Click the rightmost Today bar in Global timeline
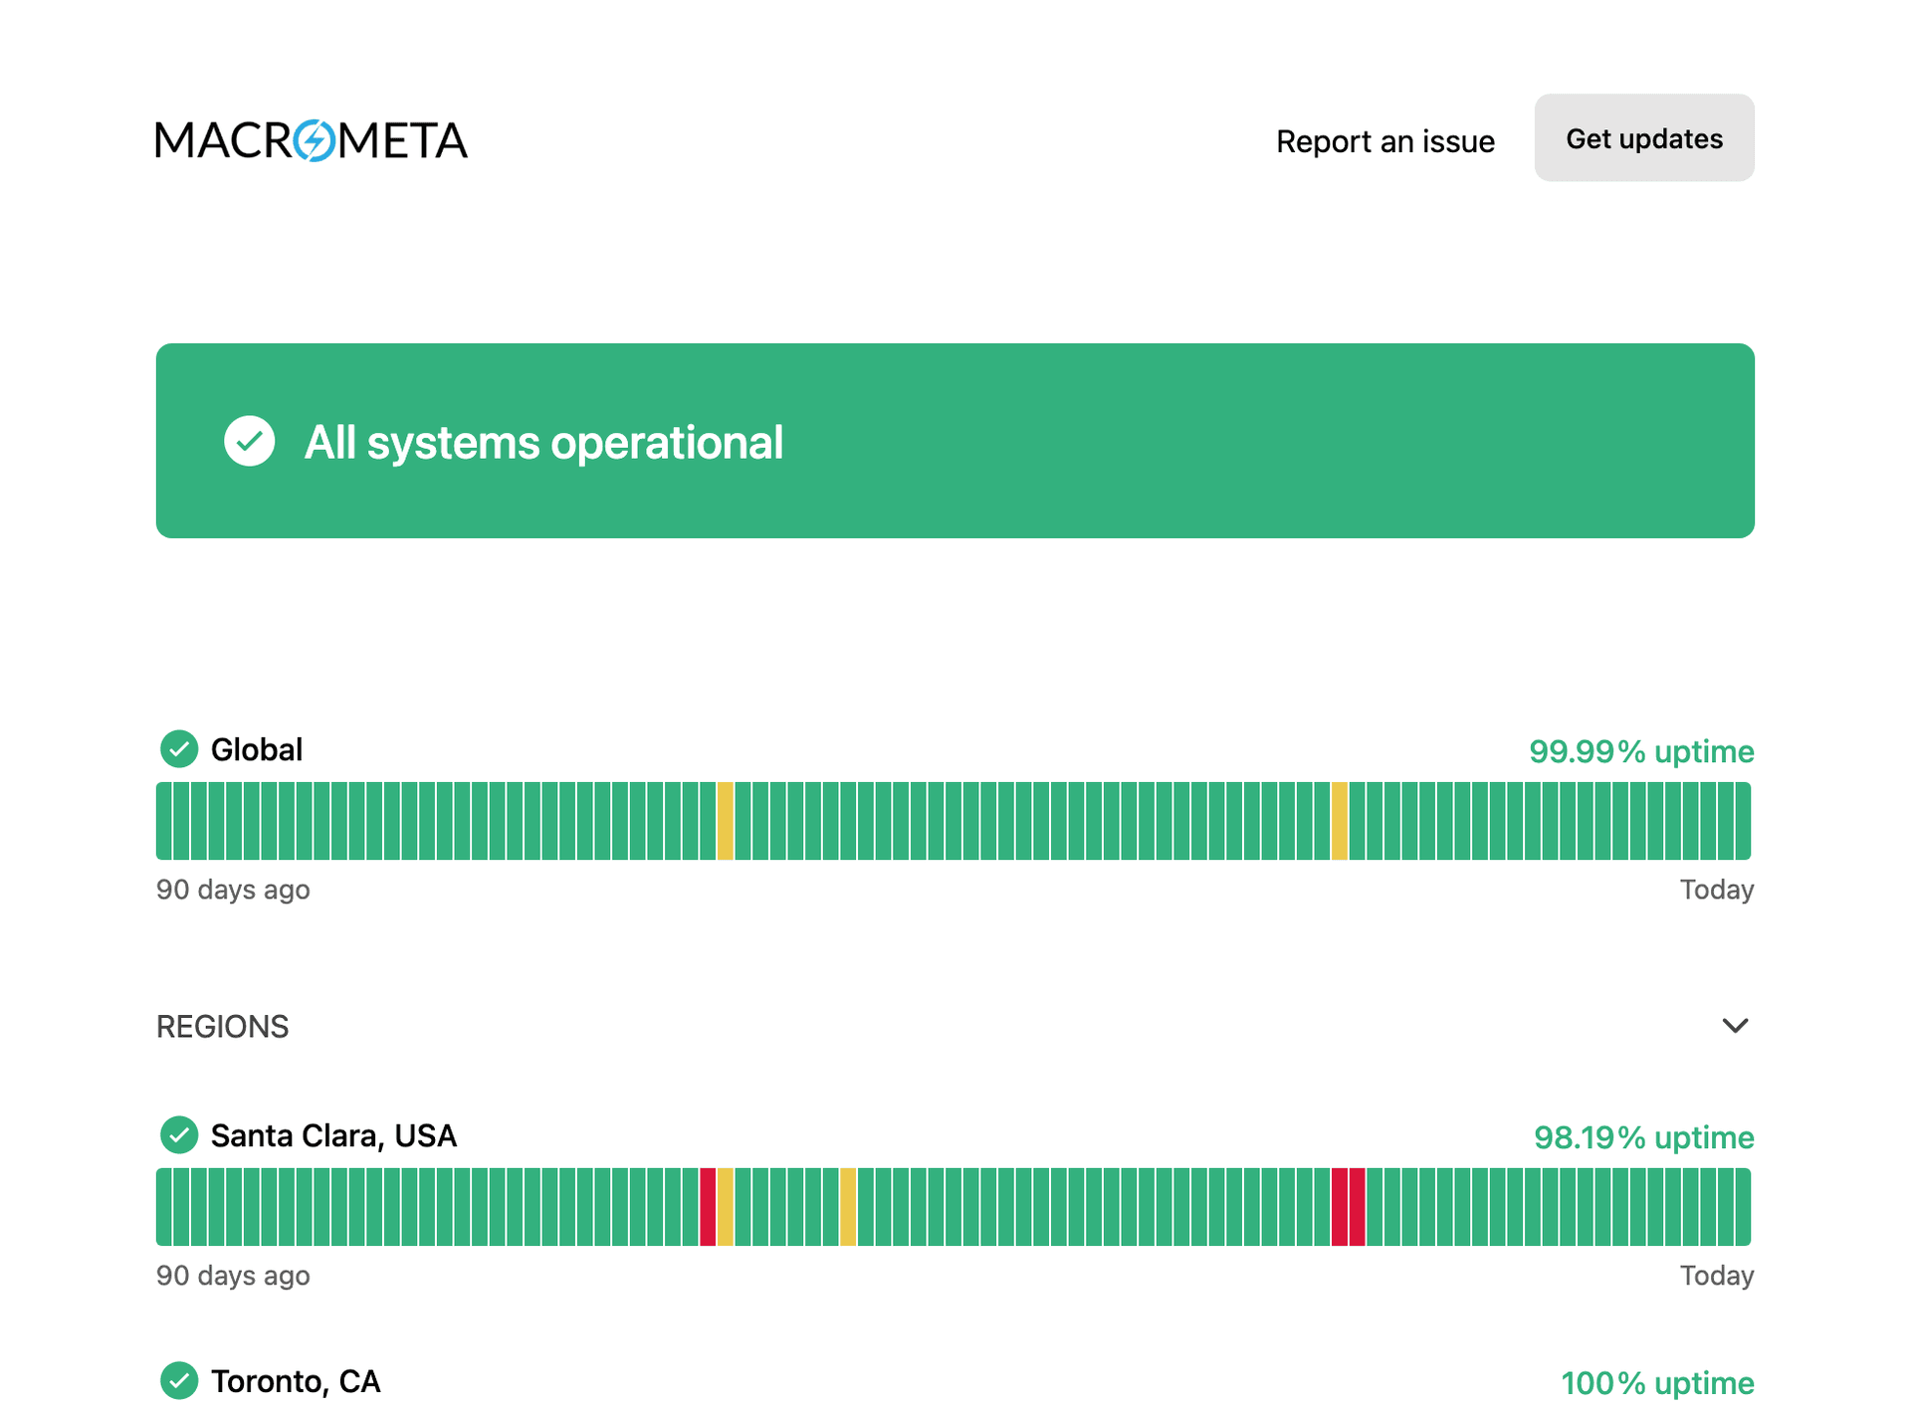The height and width of the screenshot is (1408, 1911). tap(1742, 821)
